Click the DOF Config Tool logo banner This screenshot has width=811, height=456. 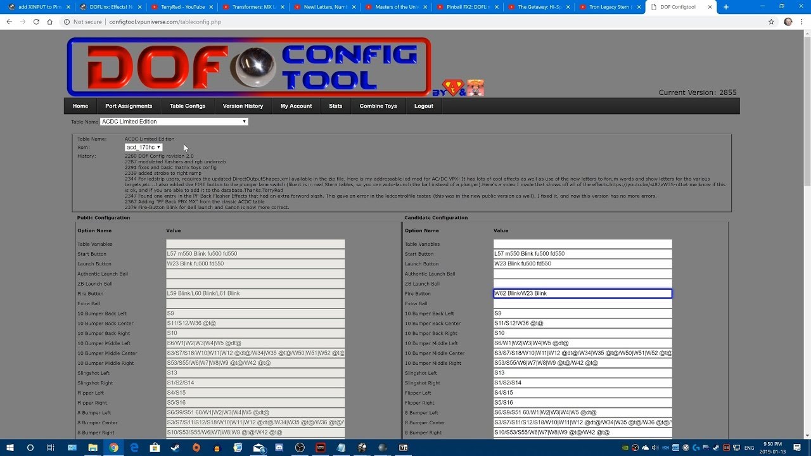pyautogui.click(x=249, y=67)
